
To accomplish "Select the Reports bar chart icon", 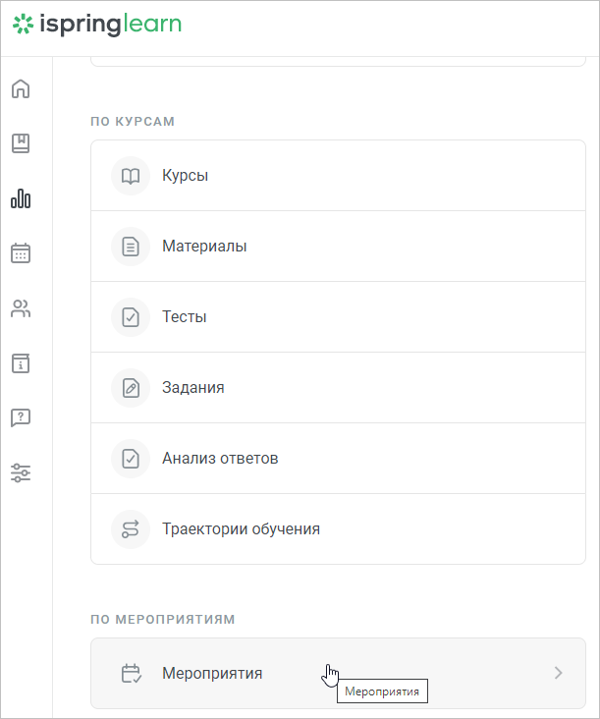I will coord(21,198).
